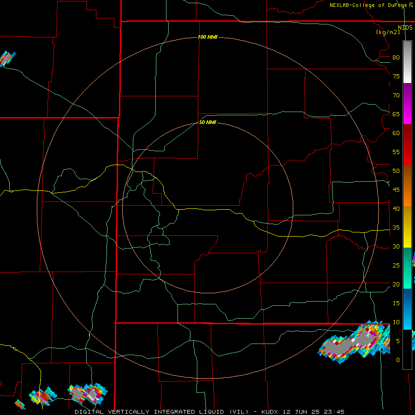The height and width of the screenshot is (415, 415).
Task: Pick the gray-white segment of the VIL color bar
Action: tap(407, 62)
